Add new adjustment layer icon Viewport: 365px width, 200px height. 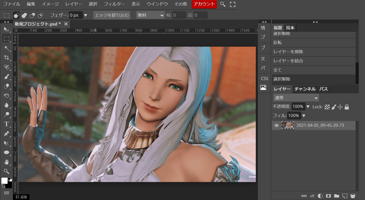(x=320, y=195)
